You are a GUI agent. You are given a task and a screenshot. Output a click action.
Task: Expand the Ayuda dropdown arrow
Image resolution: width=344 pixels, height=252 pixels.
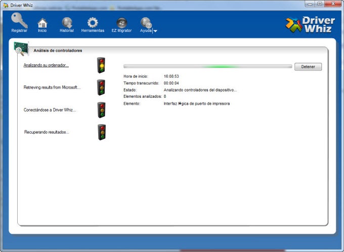tap(155, 31)
